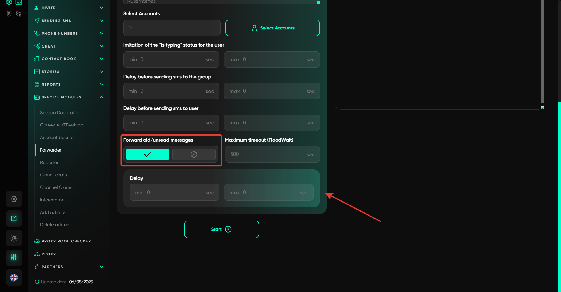The height and width of the screenshot is (292, 561).
Task: Open the Session Duplicator module
Action: click(x=59, y=113)
